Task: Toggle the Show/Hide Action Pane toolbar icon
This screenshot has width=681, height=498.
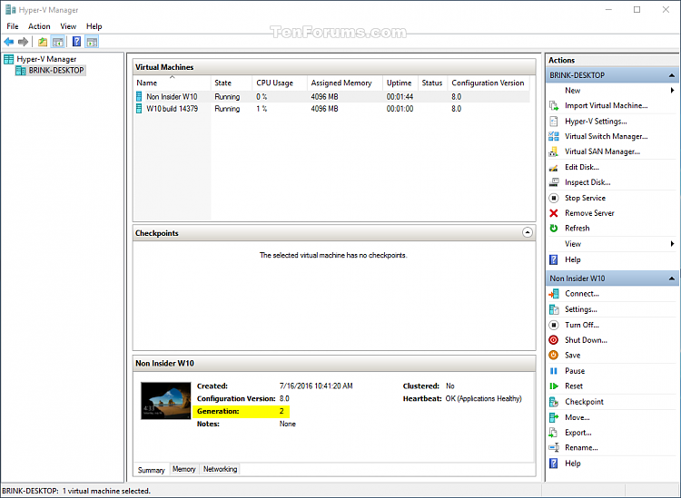Action: click(x=92, y=42)
